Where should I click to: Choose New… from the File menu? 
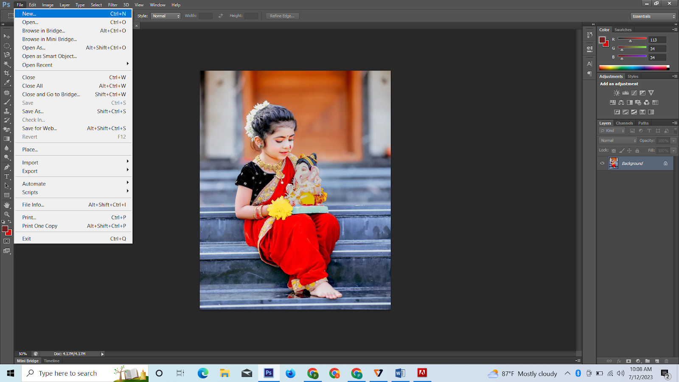click(x=73, y=14)
